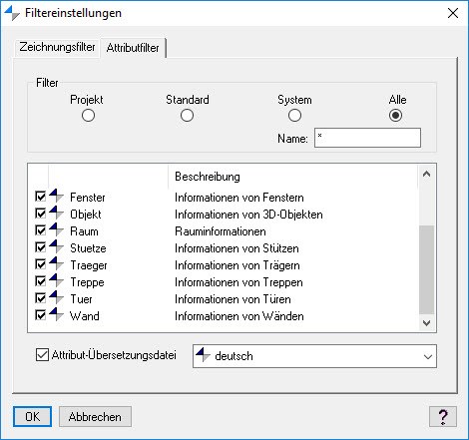This screenshot has height=440, width=469.
Task: Choose the System filter radio button
Action: click(294, 116)
